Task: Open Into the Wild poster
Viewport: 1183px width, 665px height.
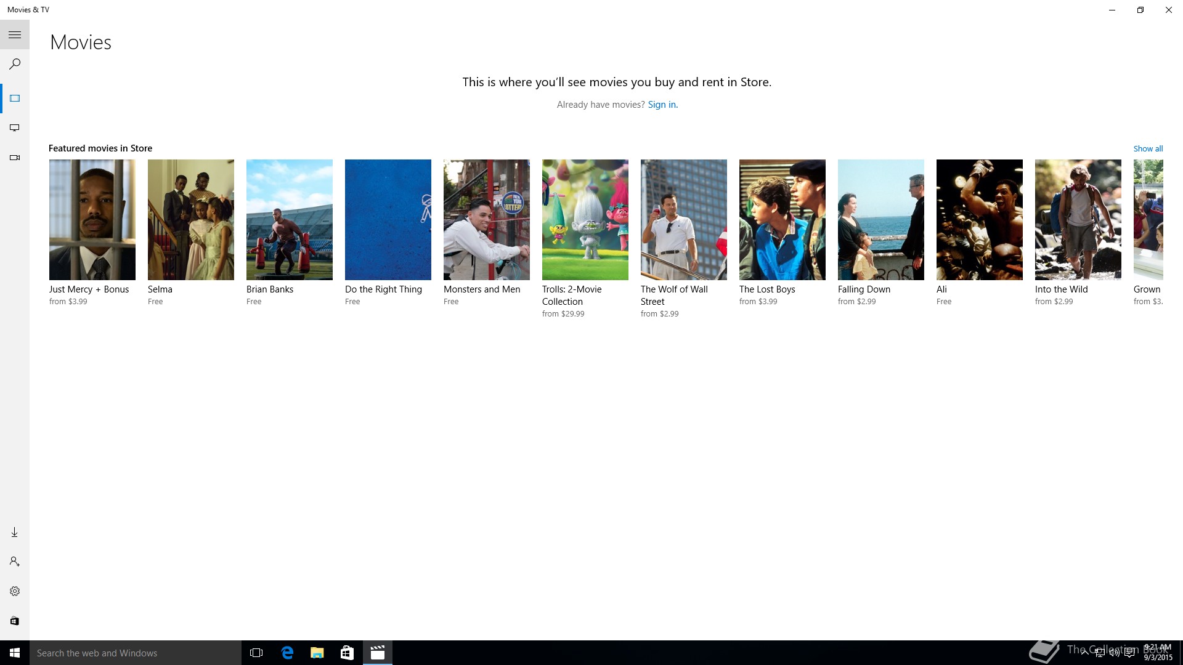Action: click(x=1078, y=220)
